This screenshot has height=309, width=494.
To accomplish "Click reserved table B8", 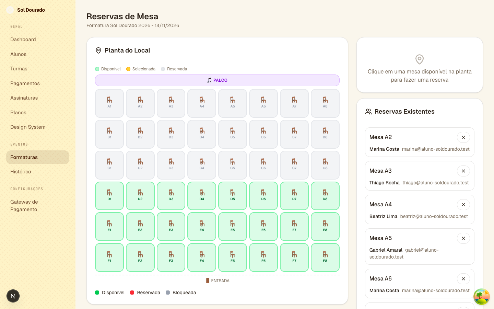I will (325, 134).
